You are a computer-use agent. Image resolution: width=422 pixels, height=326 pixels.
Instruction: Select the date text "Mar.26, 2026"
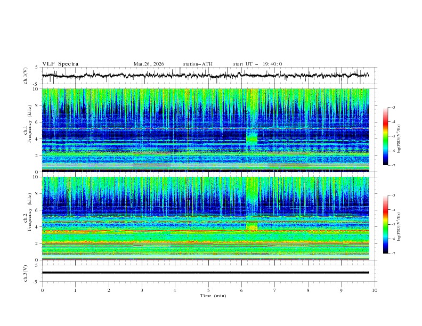[x=149, y=64]
